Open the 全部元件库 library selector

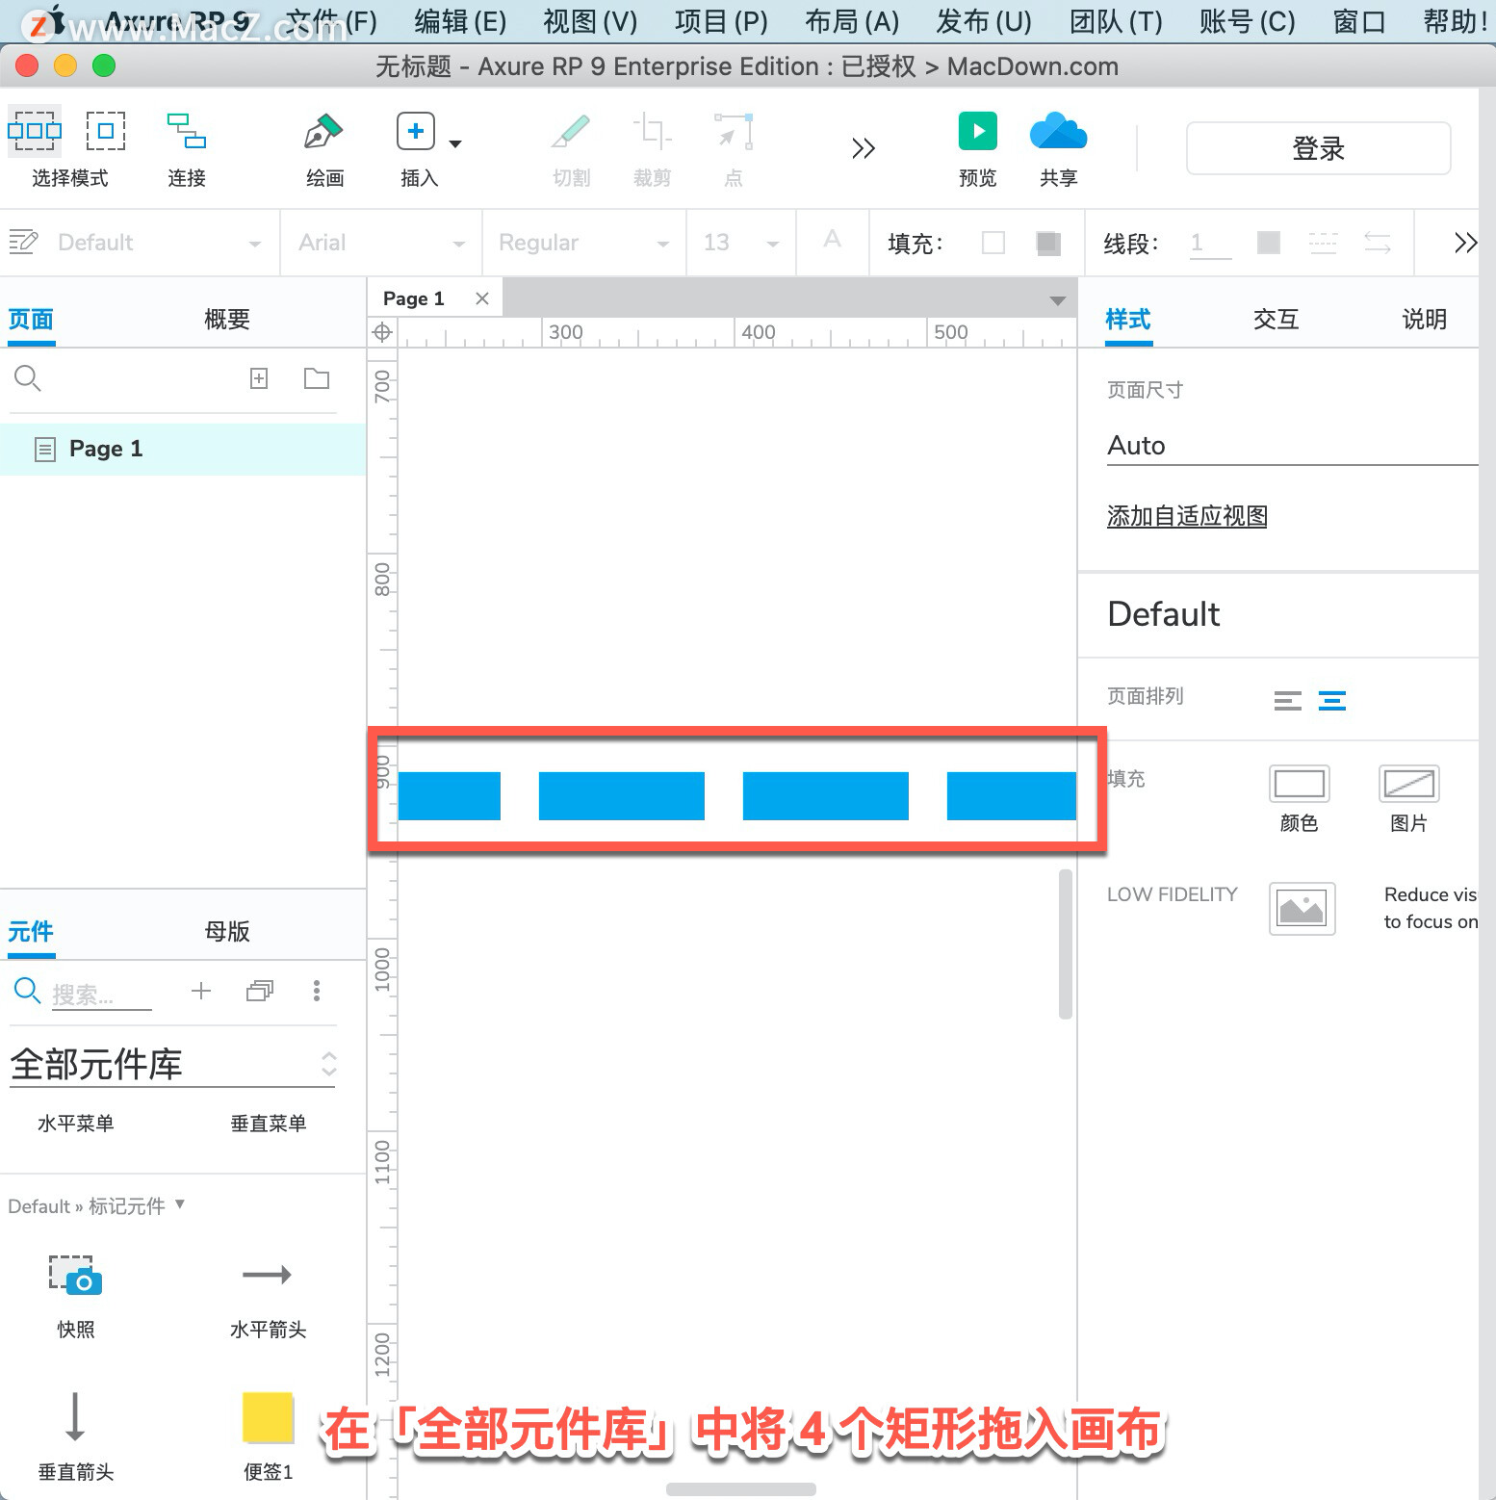point(173,1065)
